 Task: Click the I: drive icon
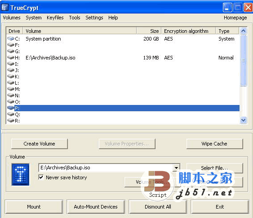tap(11, 64)
